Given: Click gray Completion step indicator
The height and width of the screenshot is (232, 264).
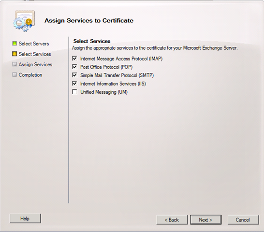Looking at the screenshot, I should [15, 74].
